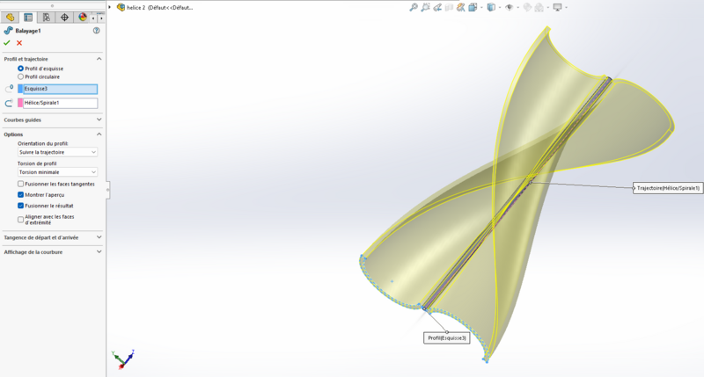Click the Profil(Esquisse3) callout label
This screenshot has width=704, height=377.
pos(447,338)
